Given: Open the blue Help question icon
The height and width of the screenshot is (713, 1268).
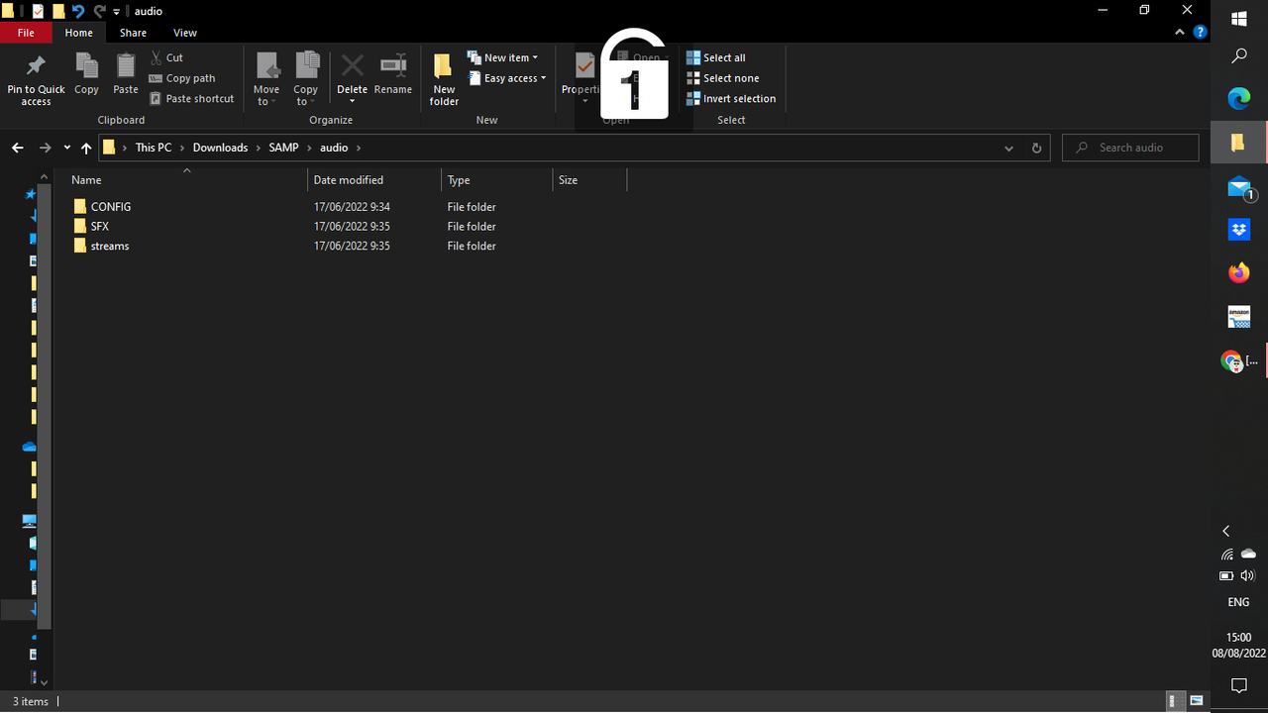Looking at the screenshot, I should tap(1200, 33).
